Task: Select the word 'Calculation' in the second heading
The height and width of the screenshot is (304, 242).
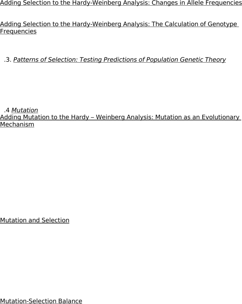Action: click(185, 24)
